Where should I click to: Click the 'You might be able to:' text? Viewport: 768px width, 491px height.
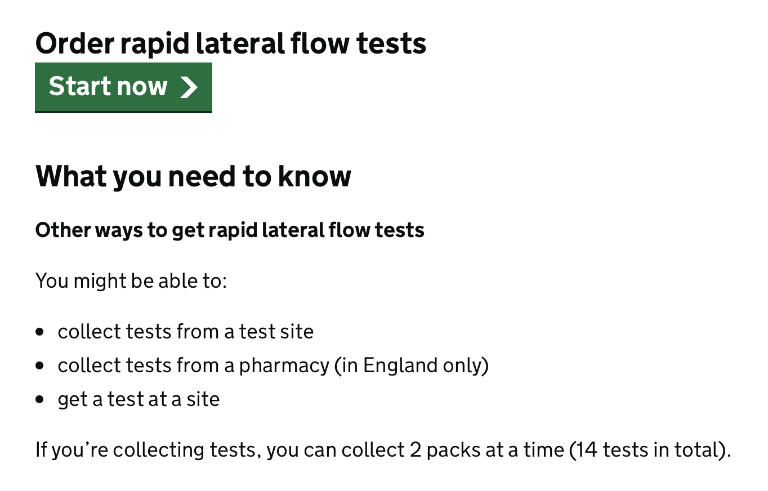131,280
